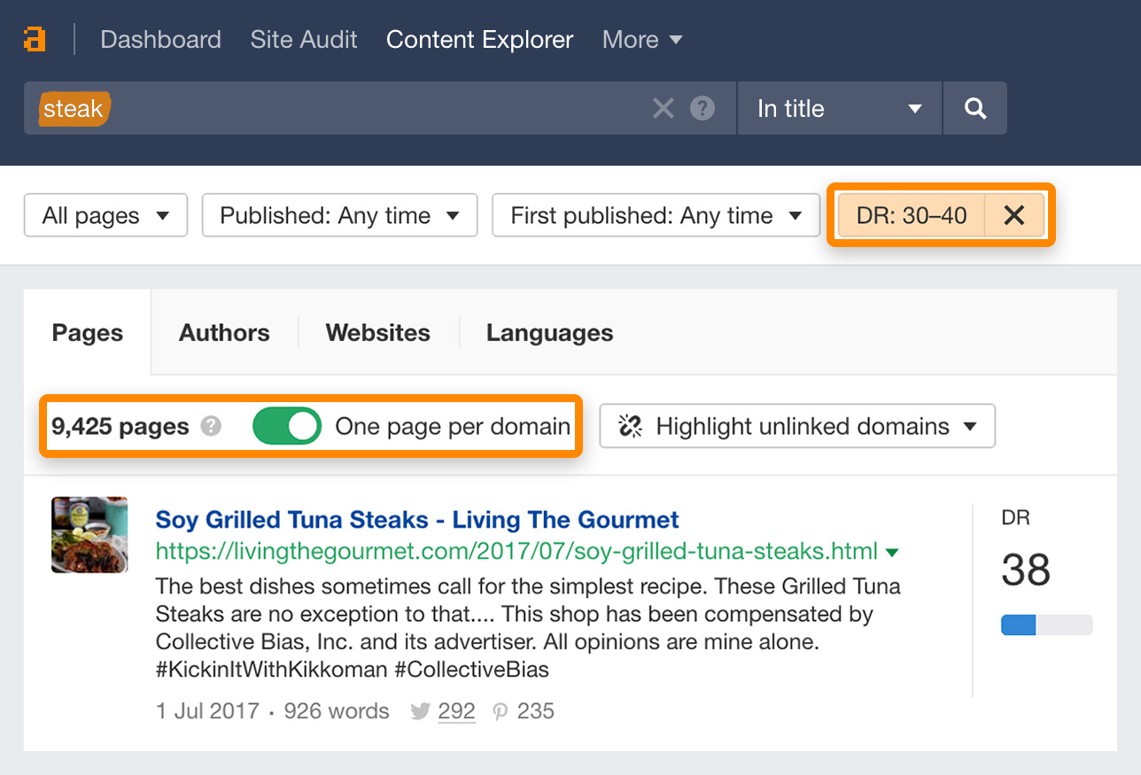1141x775 pixels.
Task: Click the Twitter shares icon
Action: tap(421, 711)
